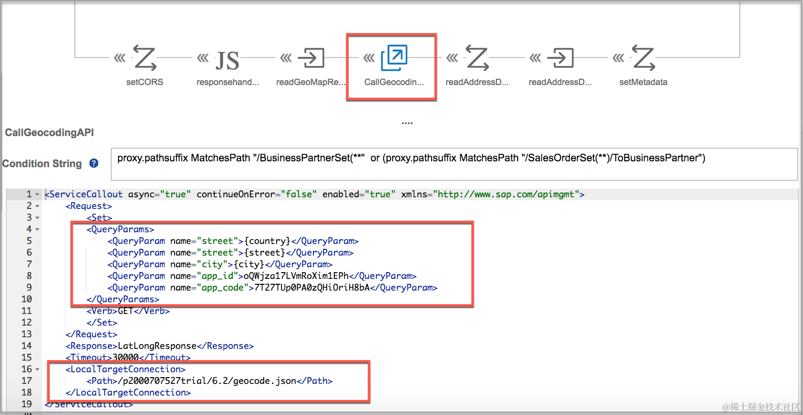Collapse the Set element on line 3
Viewport: 803px width, 415px height.
37,218
